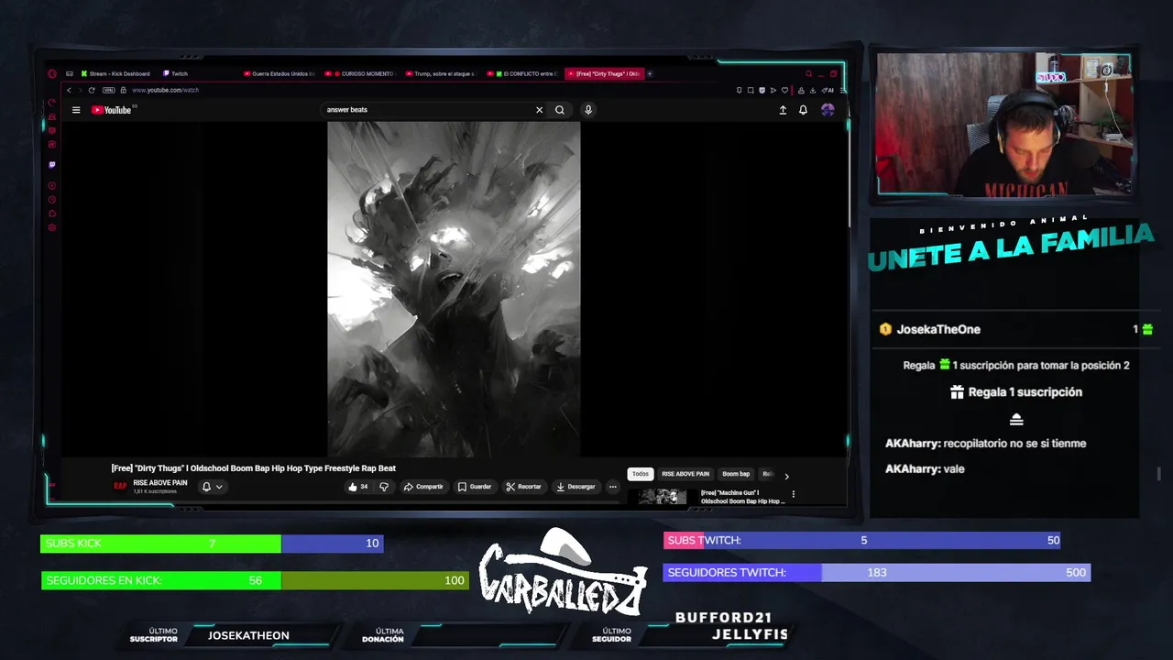Toggle the VPN badge in address bar
This screenshot has height=660, width=1173.
tap(109, 90)
